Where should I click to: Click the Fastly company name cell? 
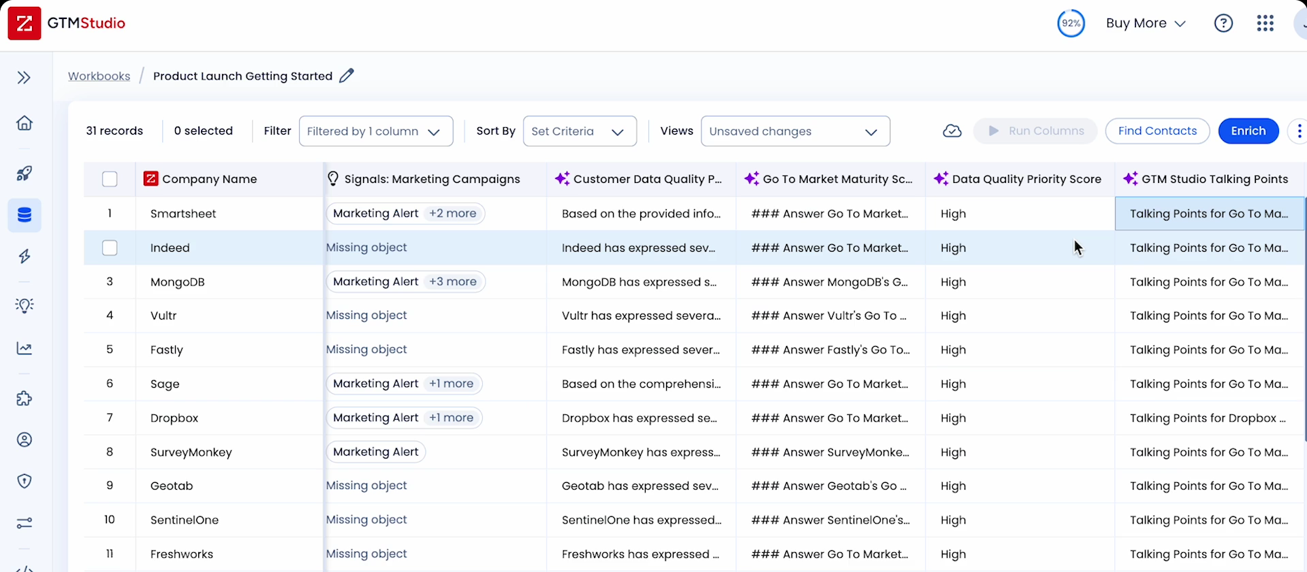[x=230, y=350]
